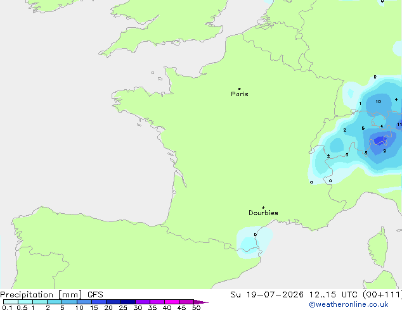Image resolution: width=402 pixels, height=310 pixels.
Task: Click the '25' legend scale value
Action: (123, 307)
